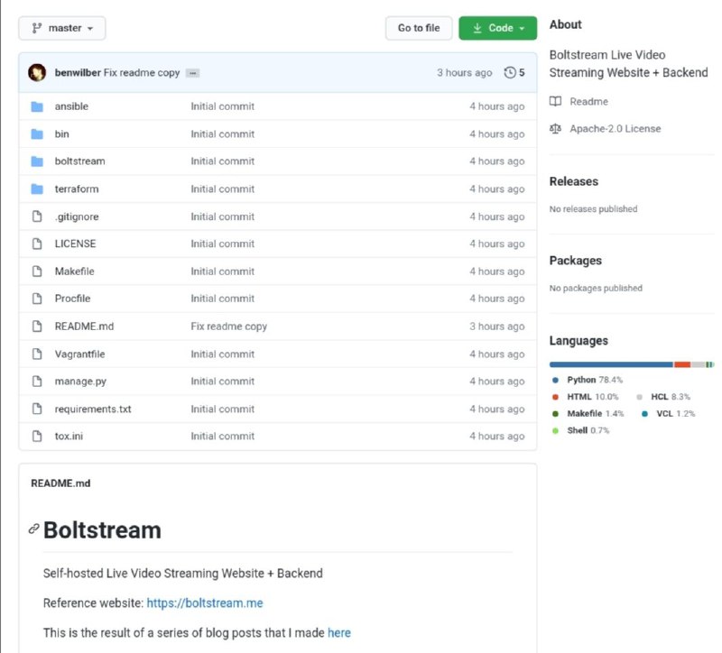The image size is (722, 653).
Task: Click the Readme book icon in About
Action: pos(555,101)
